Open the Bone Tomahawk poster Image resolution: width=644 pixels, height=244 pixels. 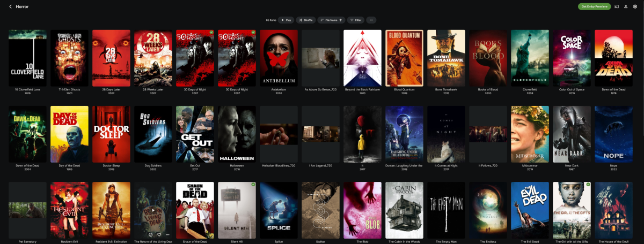pos(446,58)
